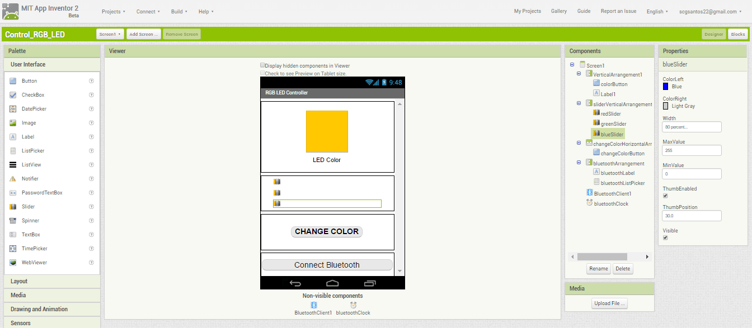Click the Rename button
Viewport: 752px width, 328px height.
[598, 269]
